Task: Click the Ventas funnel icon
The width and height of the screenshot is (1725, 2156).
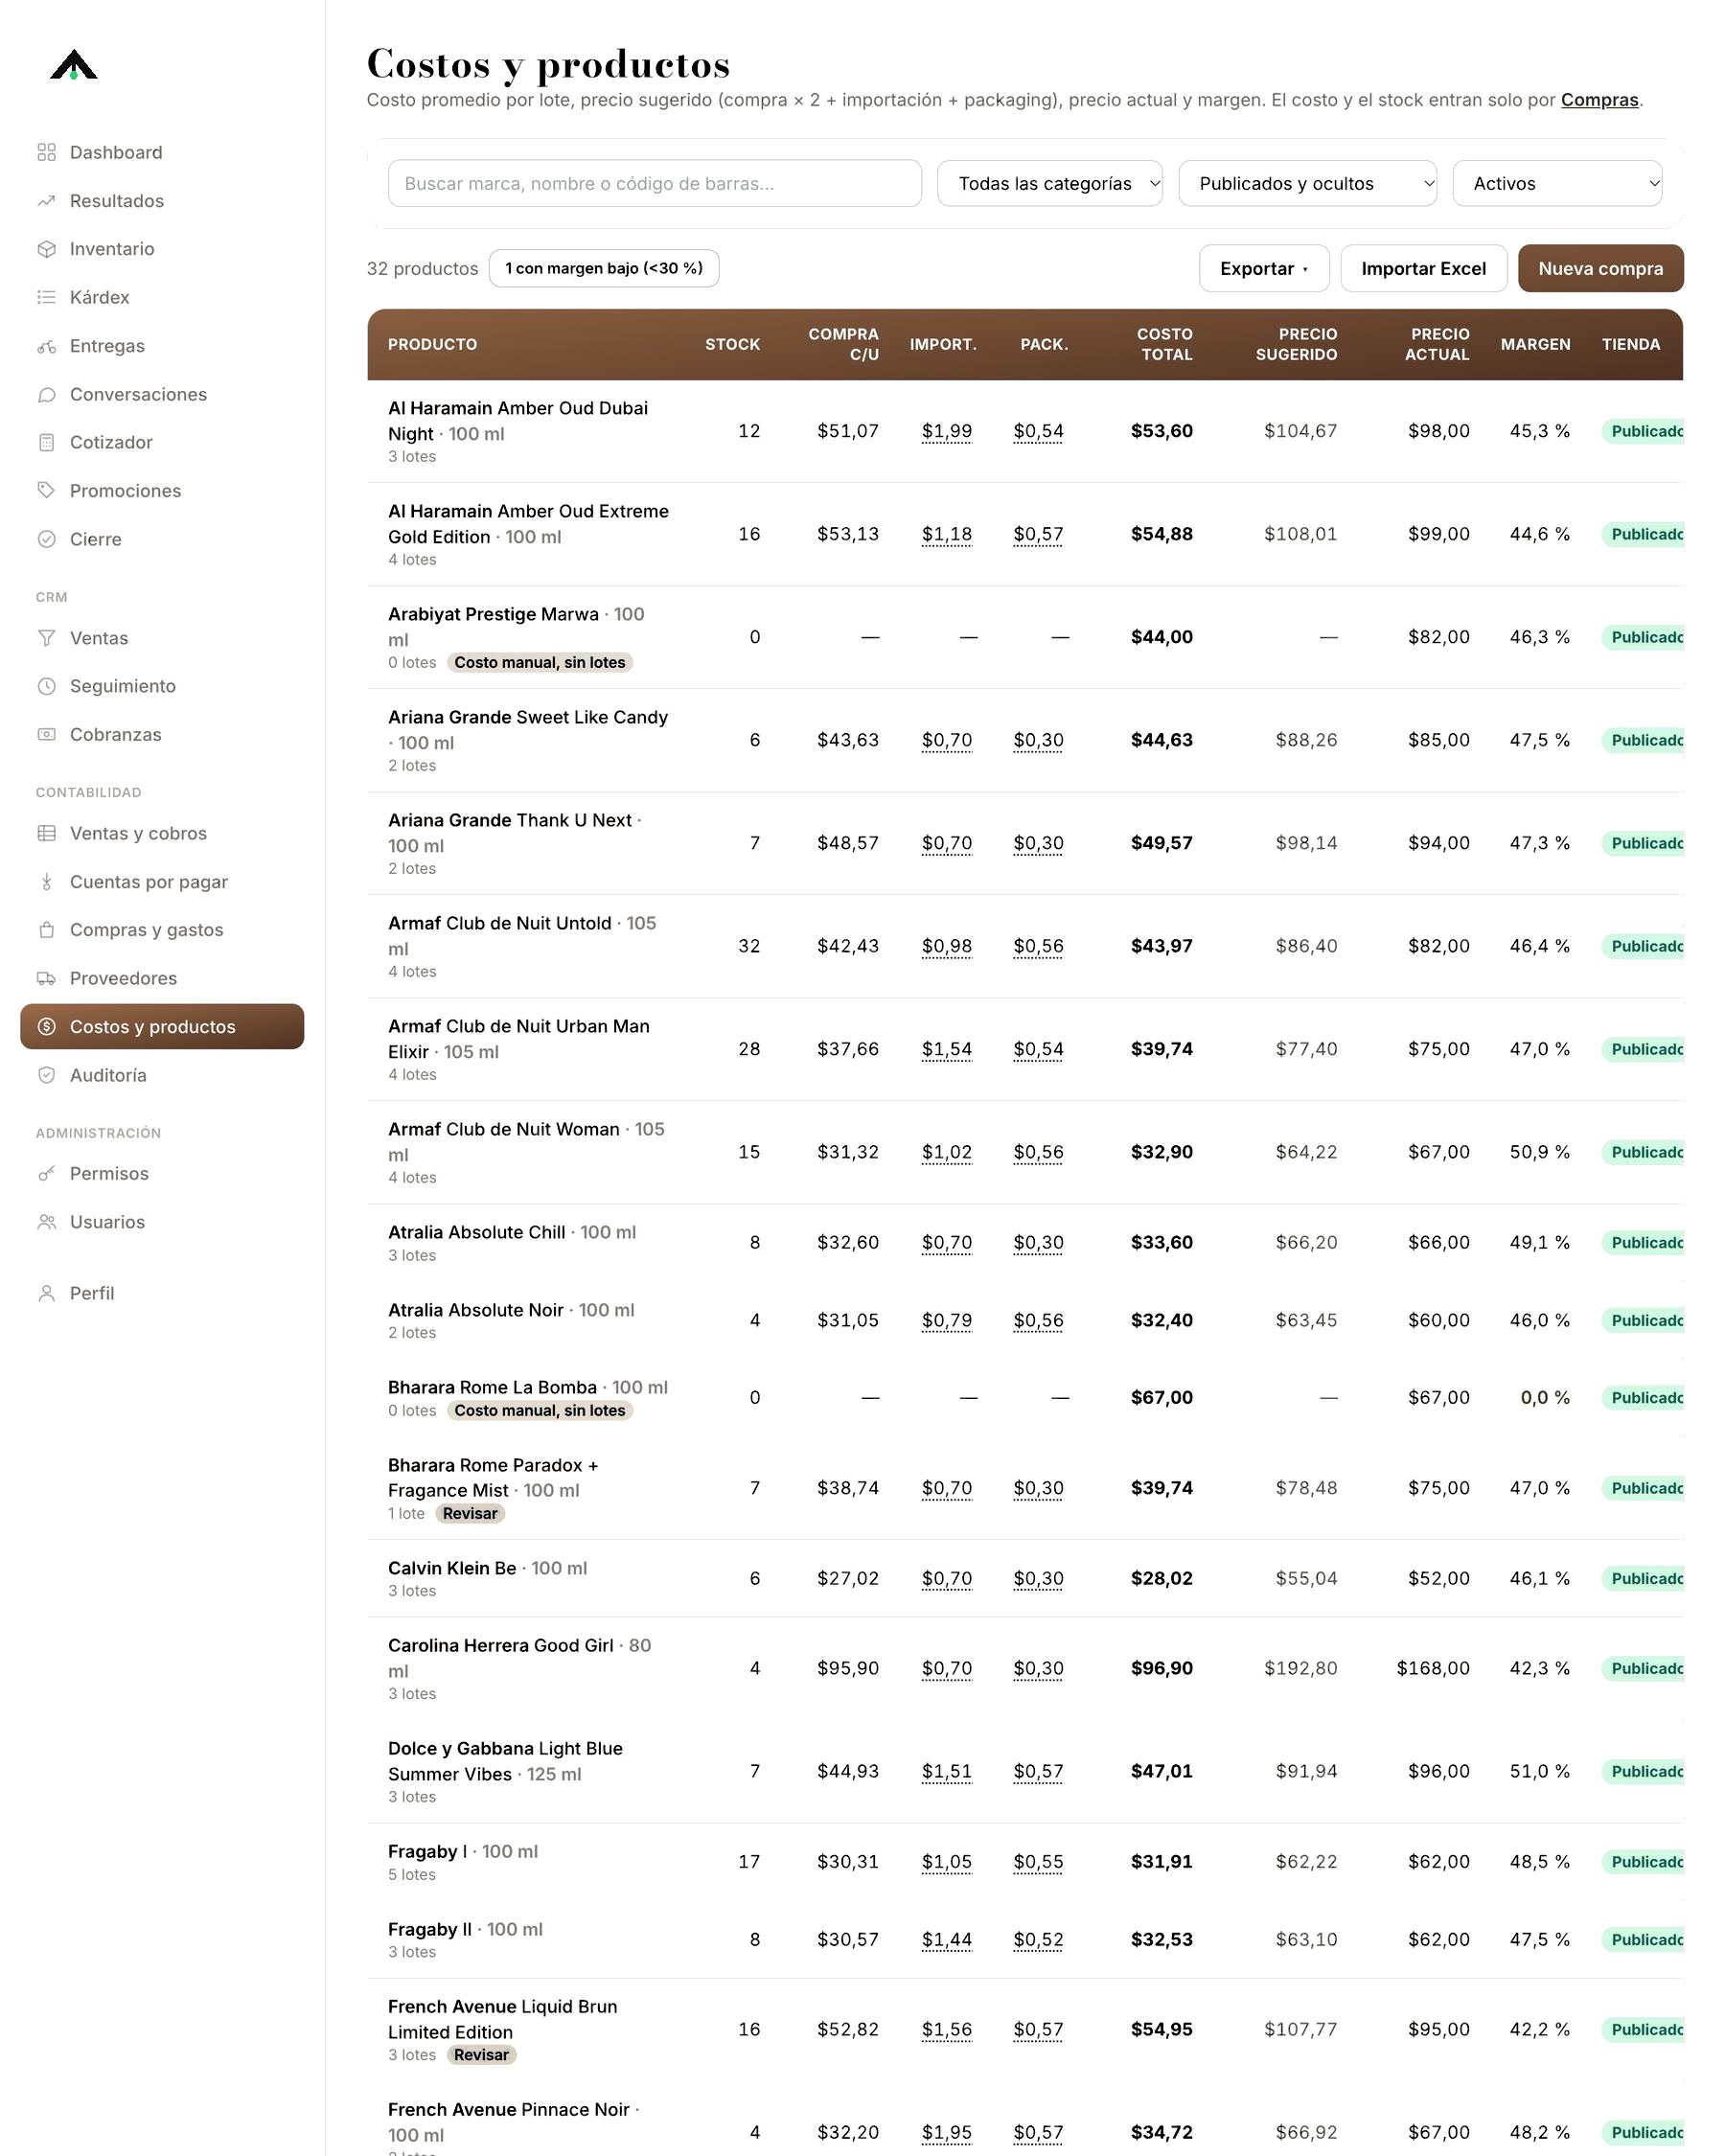Action: point(46,638)
